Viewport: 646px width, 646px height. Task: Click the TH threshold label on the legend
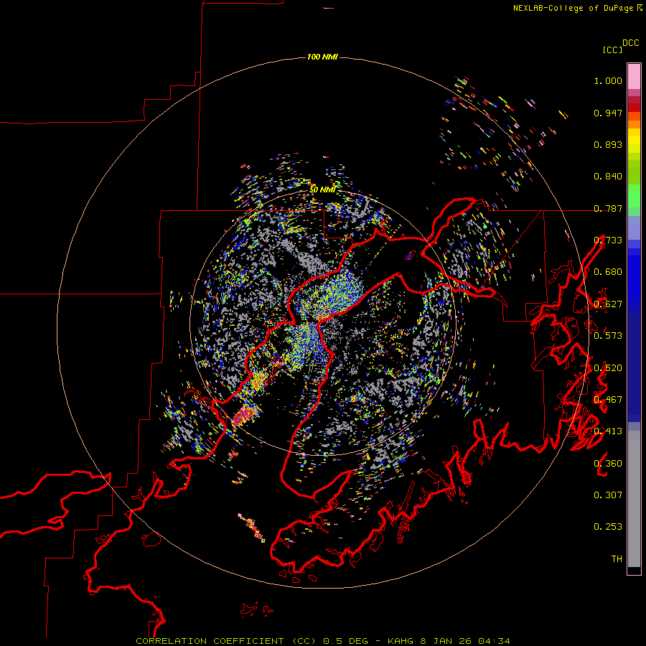point(617,559)
